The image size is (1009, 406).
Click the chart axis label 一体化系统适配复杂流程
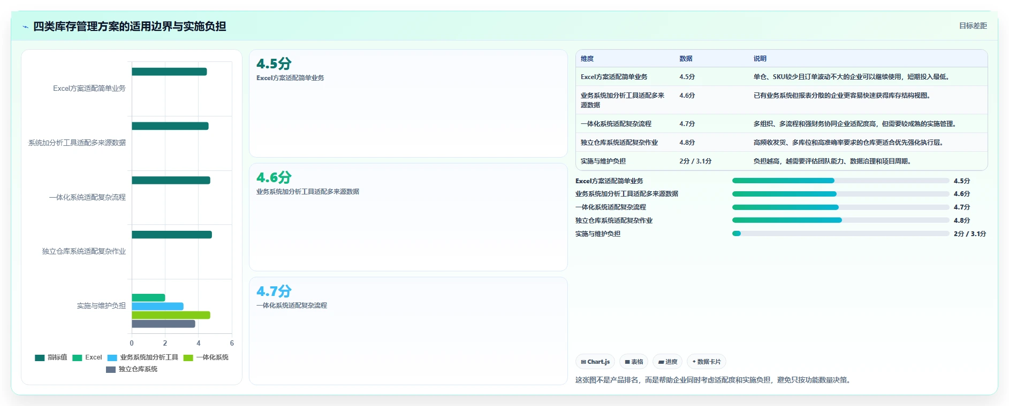87,197
